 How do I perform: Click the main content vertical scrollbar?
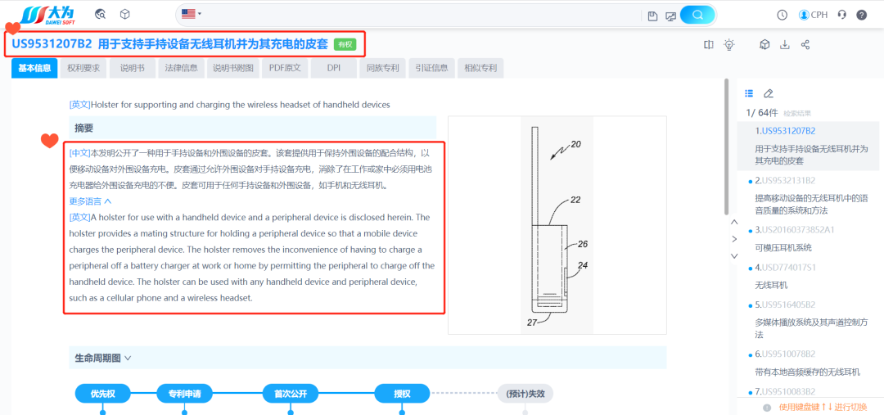(726, 147)
